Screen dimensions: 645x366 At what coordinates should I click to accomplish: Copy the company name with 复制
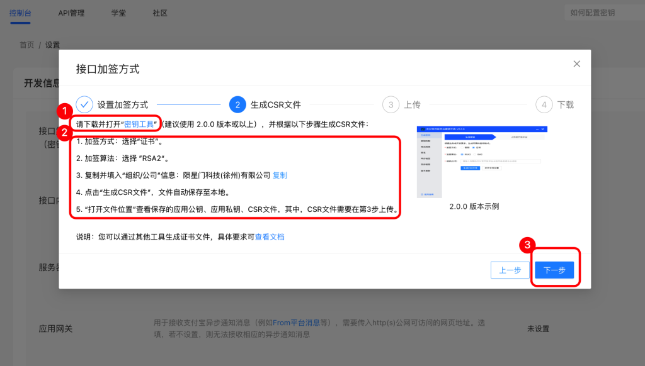coord(280,175)
